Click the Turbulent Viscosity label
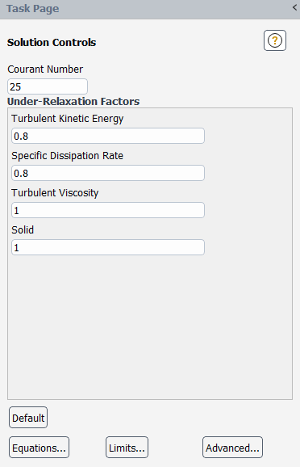 pyautogui.click(x=55, y=192)
